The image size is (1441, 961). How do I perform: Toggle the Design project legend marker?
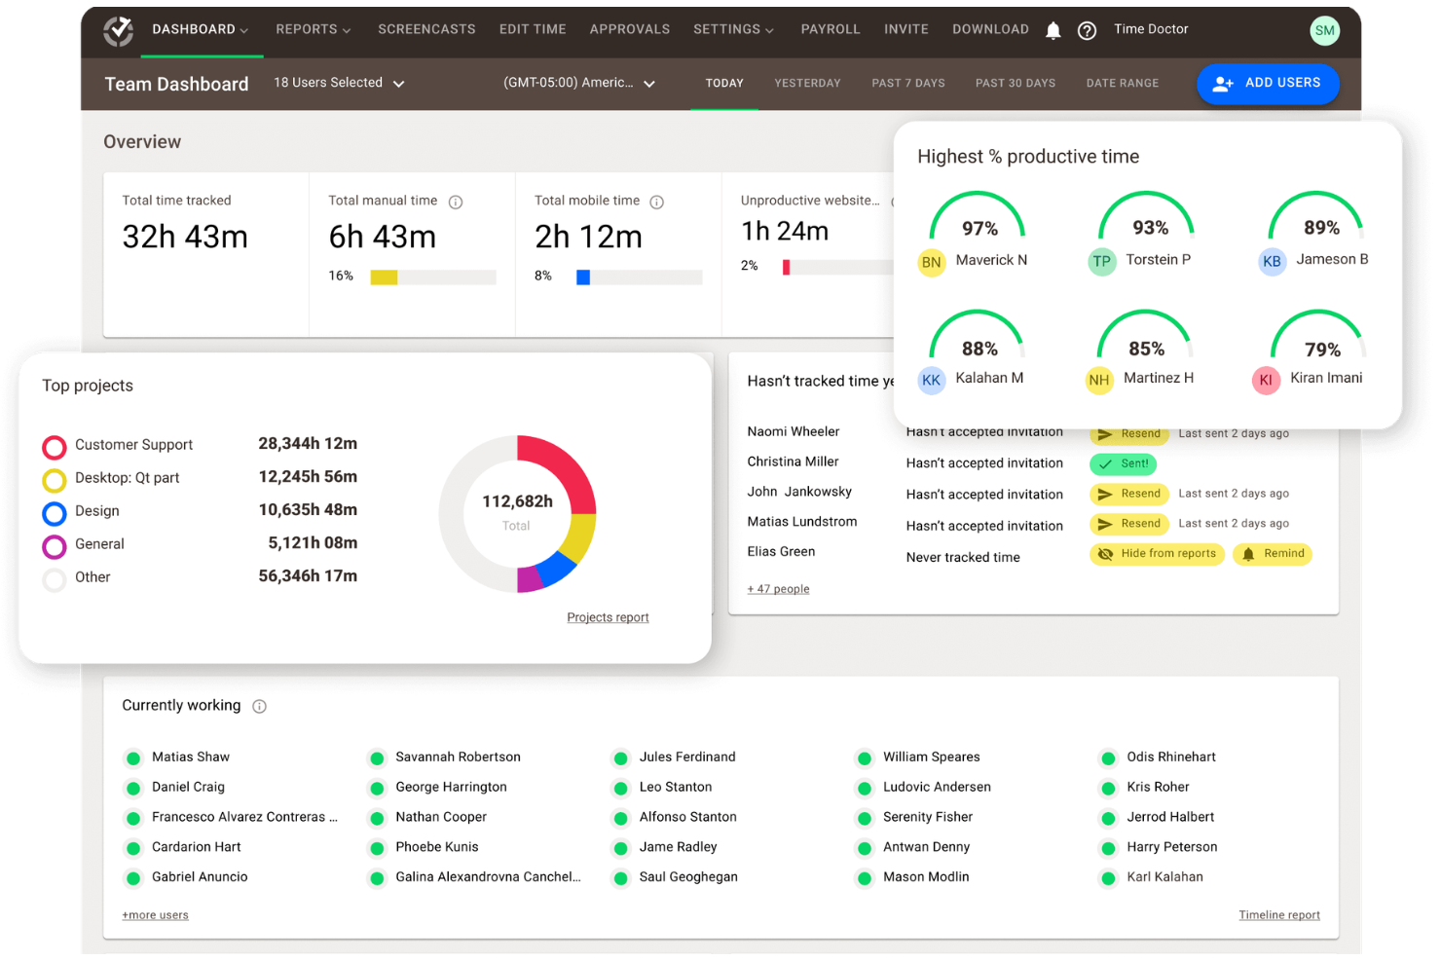pos(54,513)
